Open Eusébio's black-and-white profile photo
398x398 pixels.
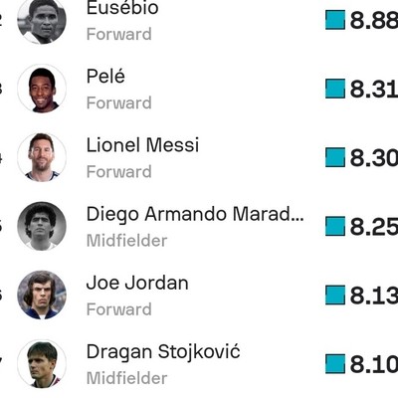(42, 21)
